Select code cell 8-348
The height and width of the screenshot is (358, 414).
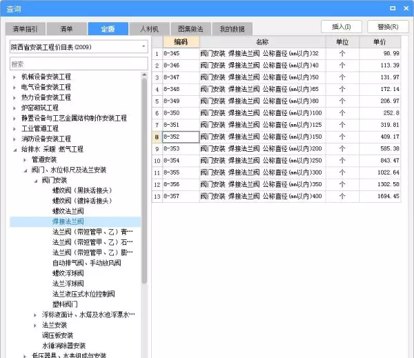click(x=181, y=89)
